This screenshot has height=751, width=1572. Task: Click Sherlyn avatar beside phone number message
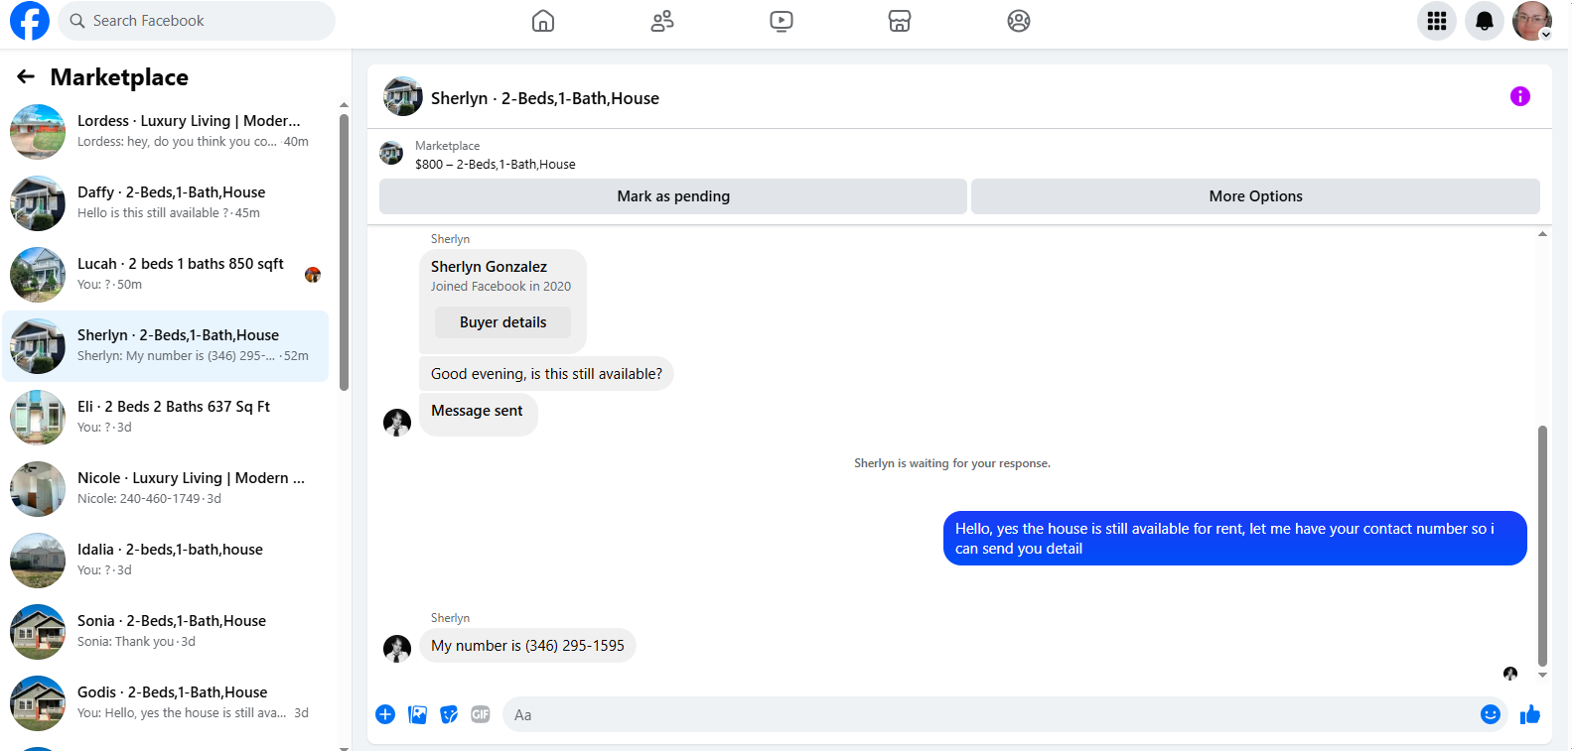(x=397, y=648)
